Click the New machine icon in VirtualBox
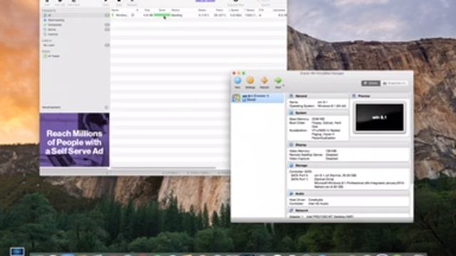 click(237, 80)
